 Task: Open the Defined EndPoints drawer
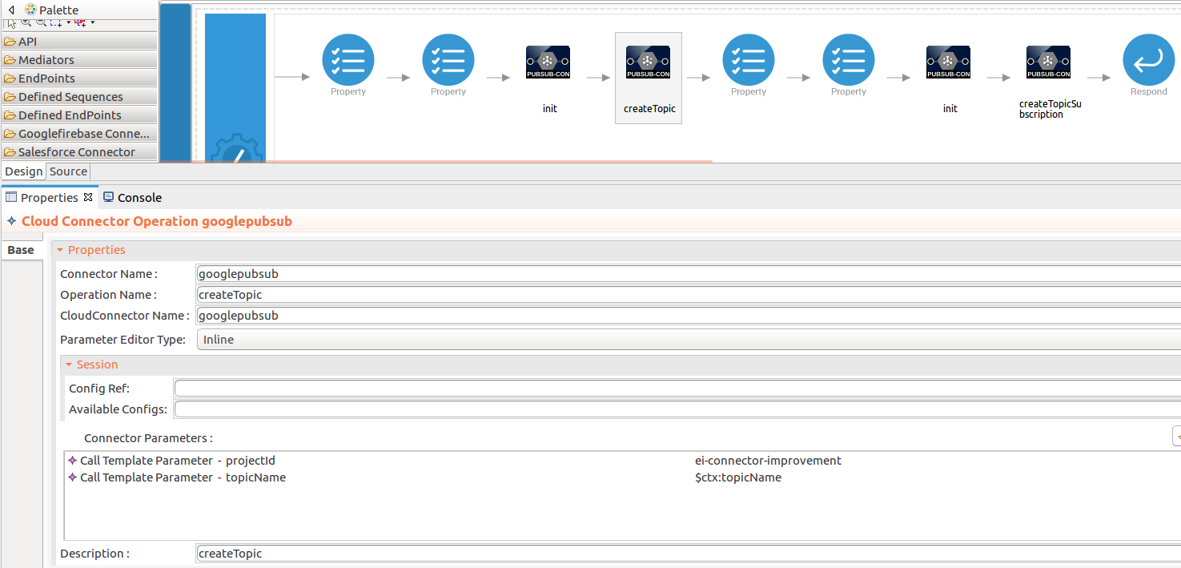click(x=79, y=115)
